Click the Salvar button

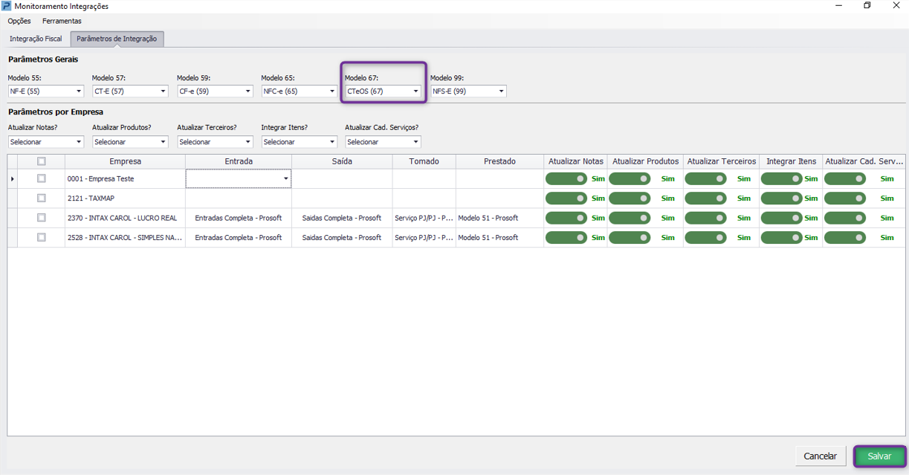(879, 456)
